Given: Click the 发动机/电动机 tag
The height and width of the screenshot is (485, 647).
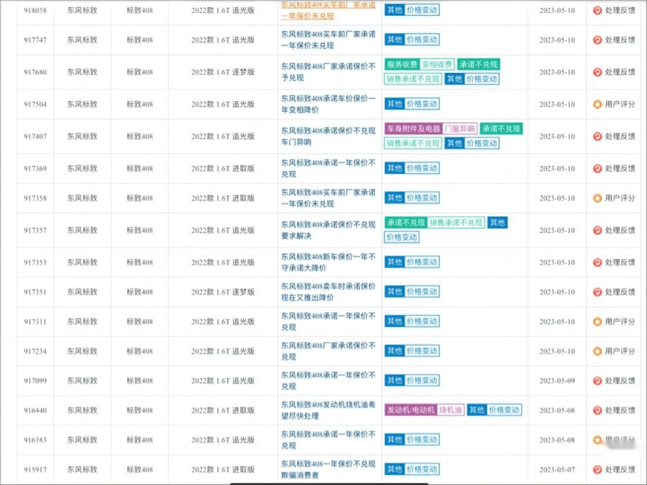Looking at the screenshot, I should (411, 410).
